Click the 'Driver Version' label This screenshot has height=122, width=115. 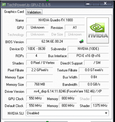click(14, 91)
